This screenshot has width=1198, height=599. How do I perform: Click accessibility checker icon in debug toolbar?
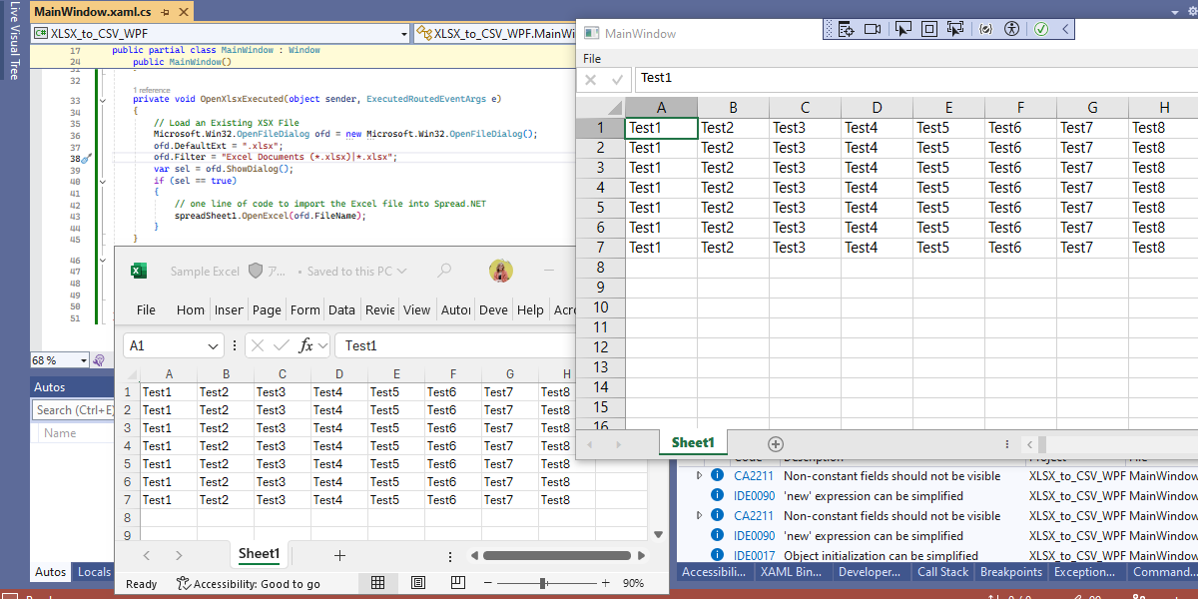click(1011, 29)
